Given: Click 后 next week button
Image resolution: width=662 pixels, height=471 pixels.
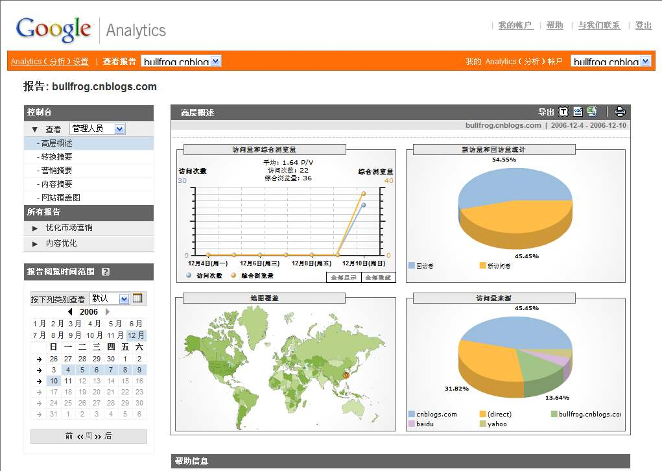Looking at the screenshot, I should [108, 436].
